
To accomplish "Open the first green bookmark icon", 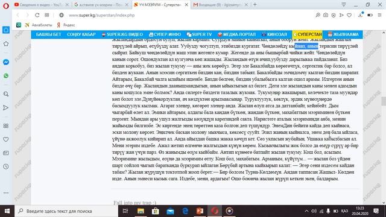I will 19,25.
